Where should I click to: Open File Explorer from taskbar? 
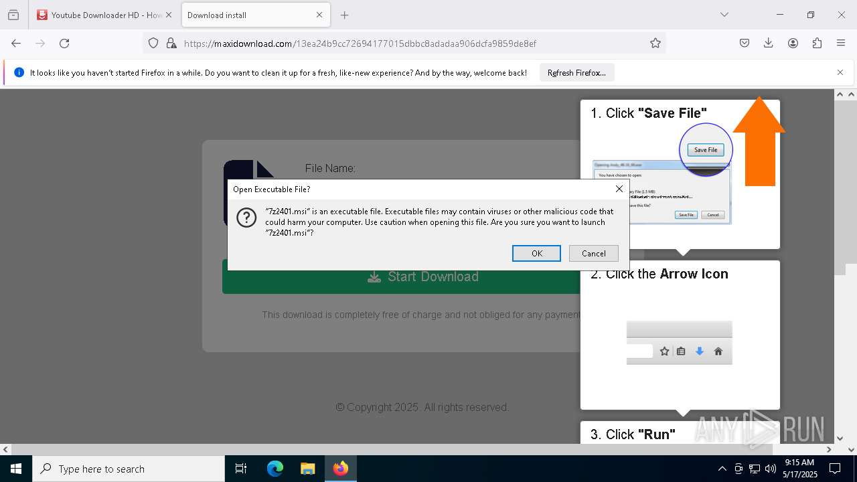[307, 469]
